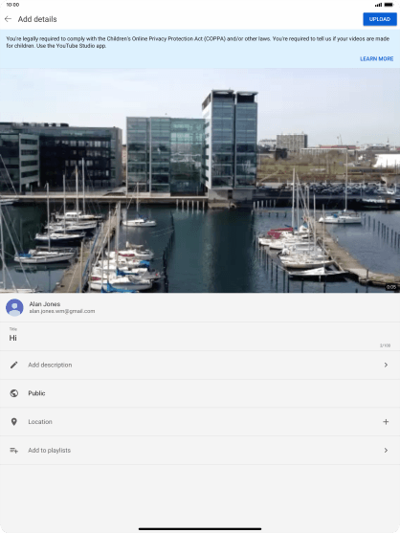Tap the marina video preview thumbnail

click(x=200, y=180)
